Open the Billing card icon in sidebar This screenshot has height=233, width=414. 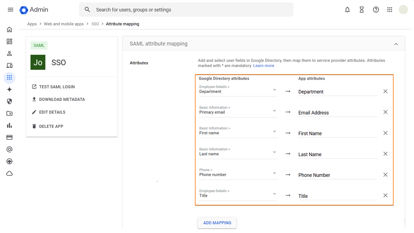click(x=9, y=137)
